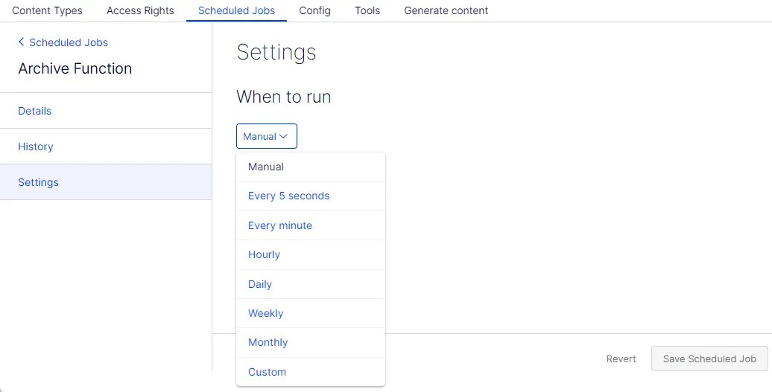Choose Manual from the schedule list

pyautogui.click(x=311, y=167)
